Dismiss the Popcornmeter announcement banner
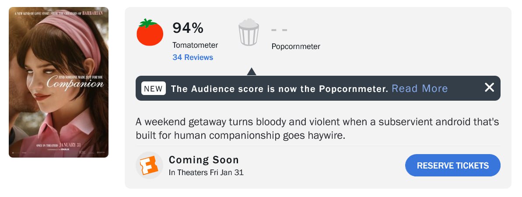Image resolution: width=522 pixels, height=197 pixels. tap(489, 88)
